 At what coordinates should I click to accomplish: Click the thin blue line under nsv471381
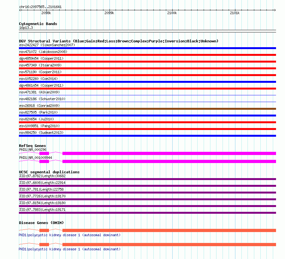(147, 95)
